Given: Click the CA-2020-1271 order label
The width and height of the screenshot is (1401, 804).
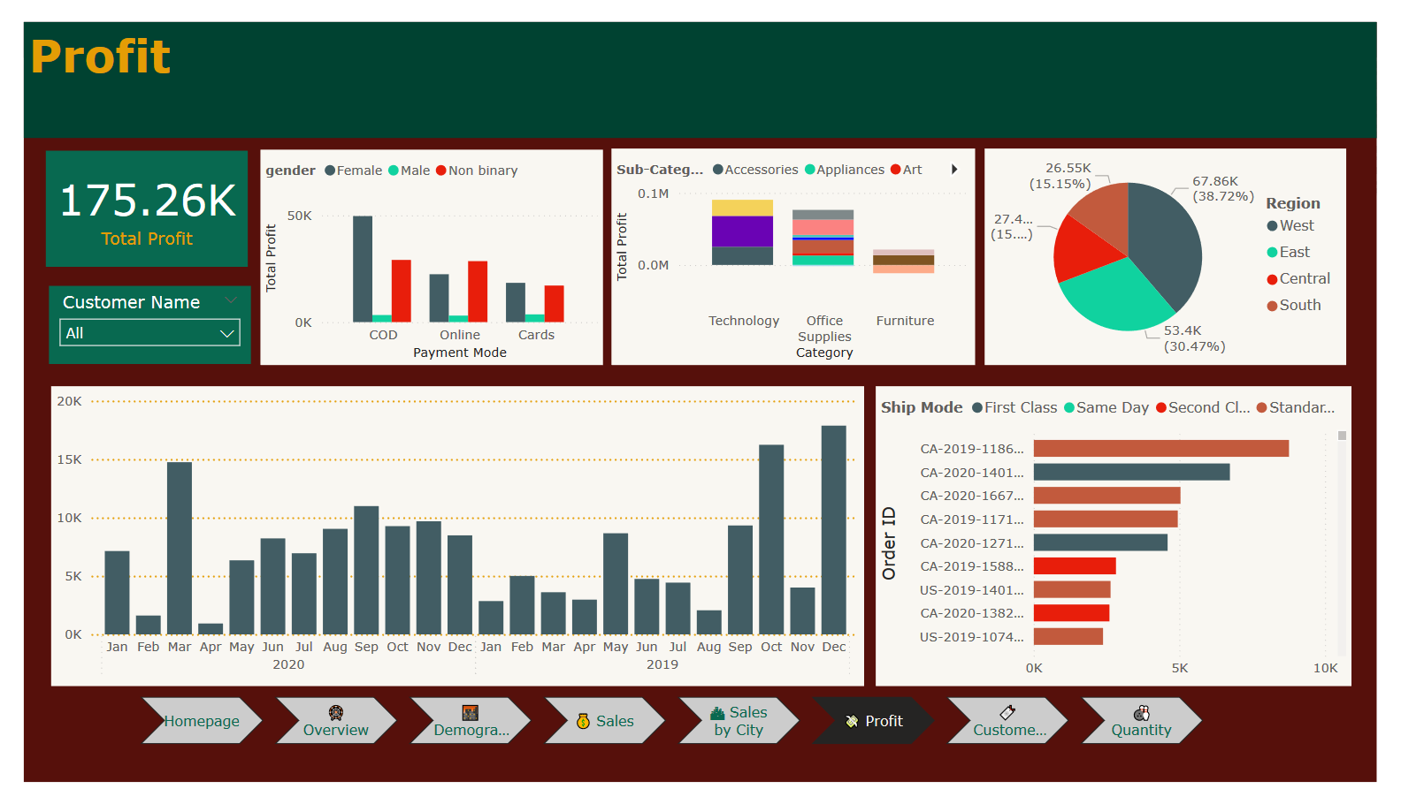Looking at the screenshot, I should pyautogui.click(x=972, y=543).
